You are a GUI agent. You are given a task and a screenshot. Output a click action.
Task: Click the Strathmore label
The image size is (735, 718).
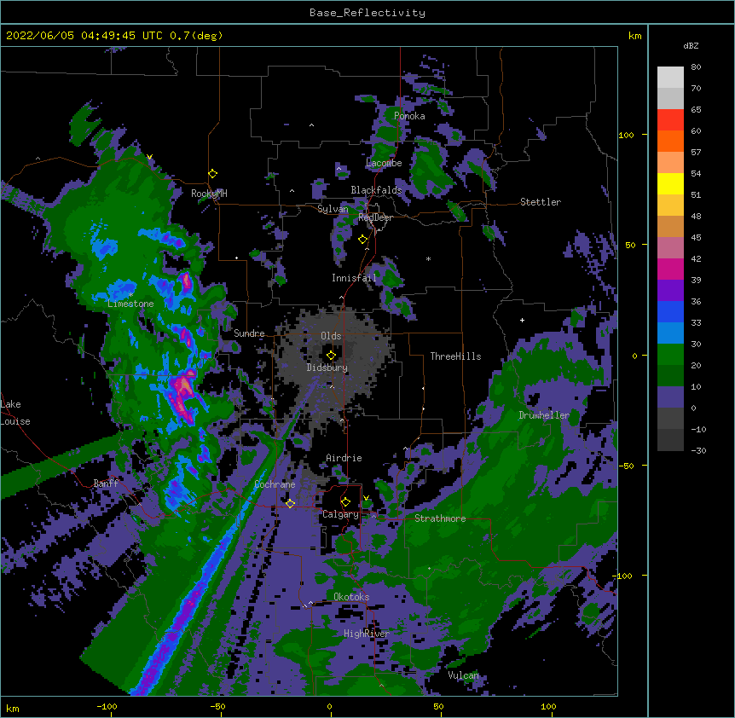(440, 518)
